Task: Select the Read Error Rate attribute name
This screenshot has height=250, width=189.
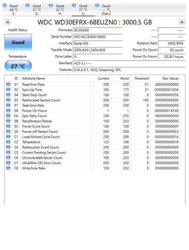Action: point(33,85)
